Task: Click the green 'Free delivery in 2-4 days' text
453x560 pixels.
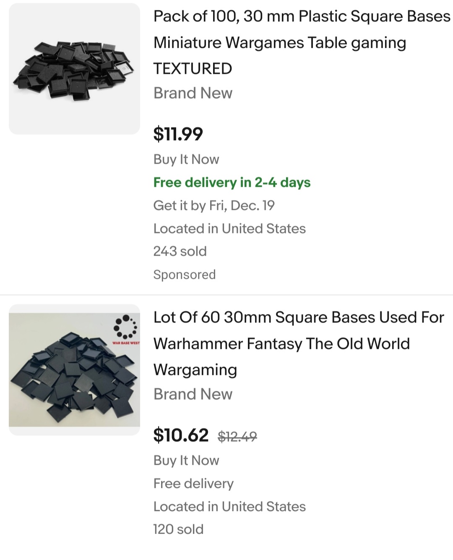Action: [x=232, y=183]
